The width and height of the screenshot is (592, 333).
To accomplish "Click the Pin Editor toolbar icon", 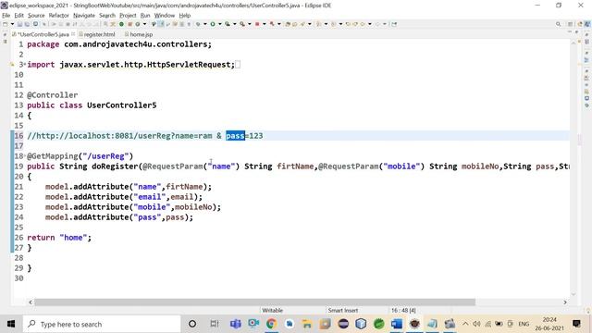I will (x=394, y=24).
